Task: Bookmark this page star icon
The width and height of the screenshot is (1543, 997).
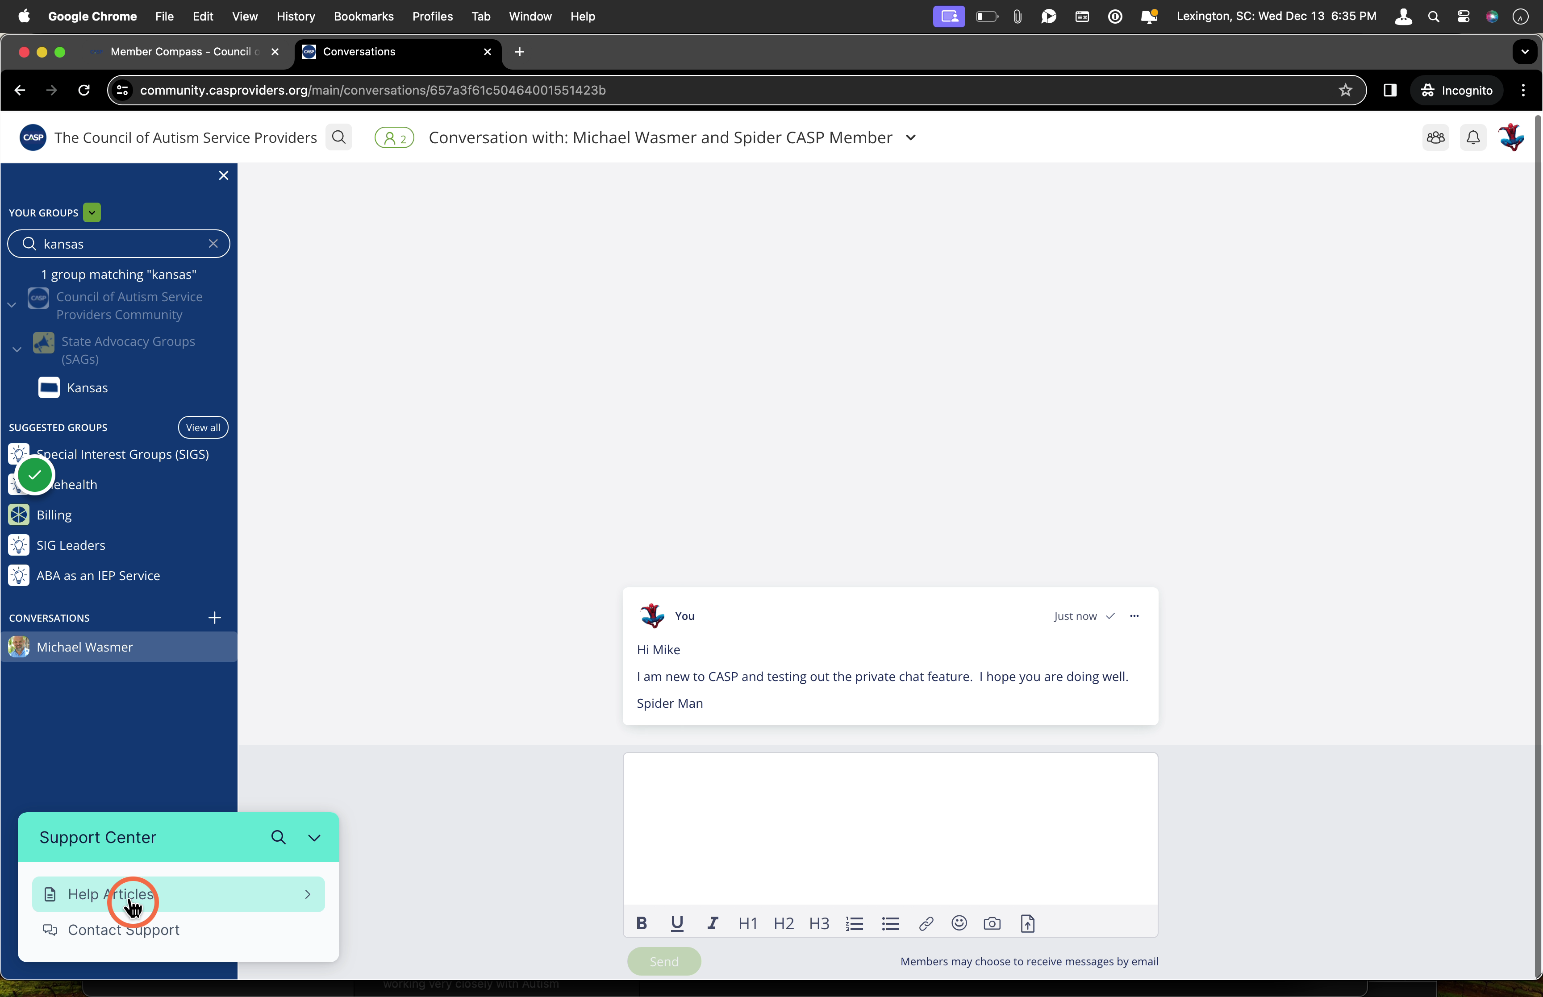Action: 1346,90
